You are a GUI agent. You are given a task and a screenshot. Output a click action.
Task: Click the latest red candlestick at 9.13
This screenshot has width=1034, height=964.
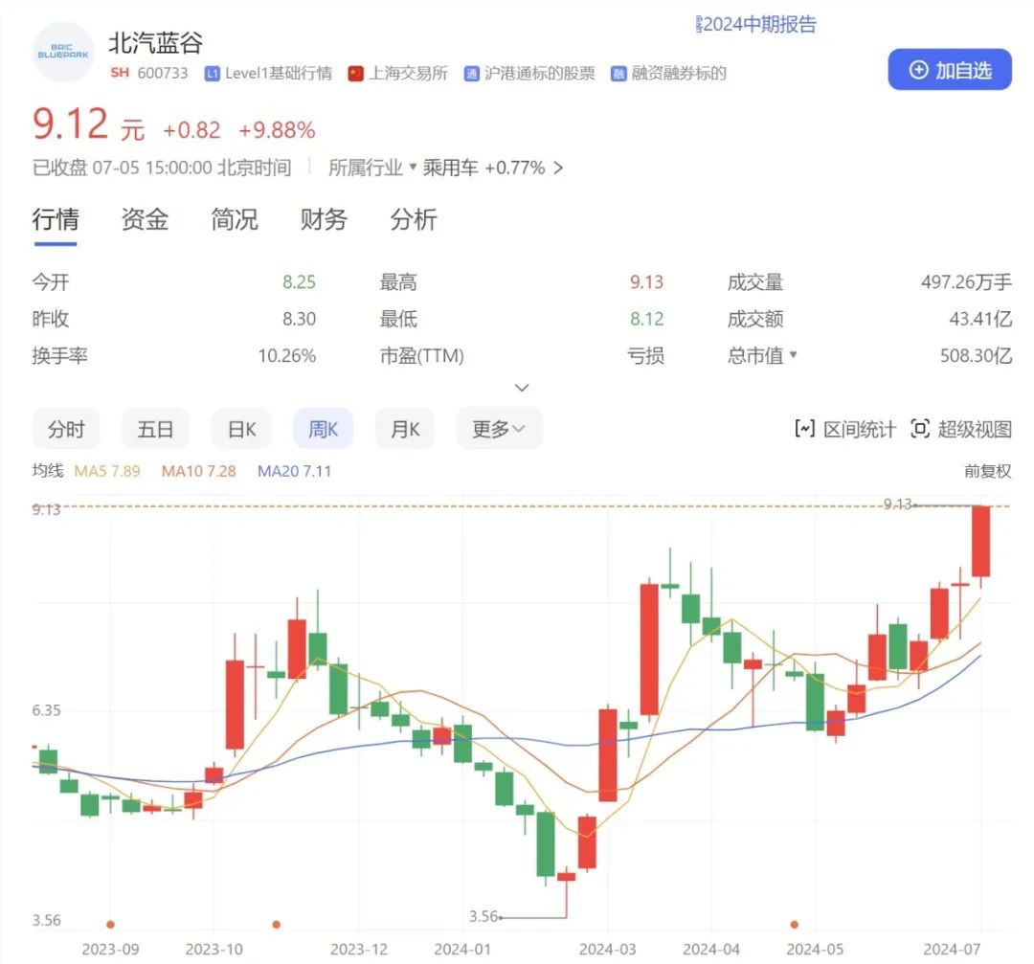point(981,541)
